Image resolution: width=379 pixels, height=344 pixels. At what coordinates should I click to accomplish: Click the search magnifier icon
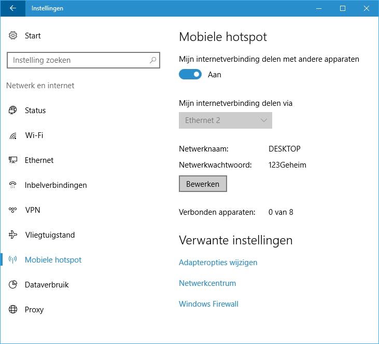[153, 60]
